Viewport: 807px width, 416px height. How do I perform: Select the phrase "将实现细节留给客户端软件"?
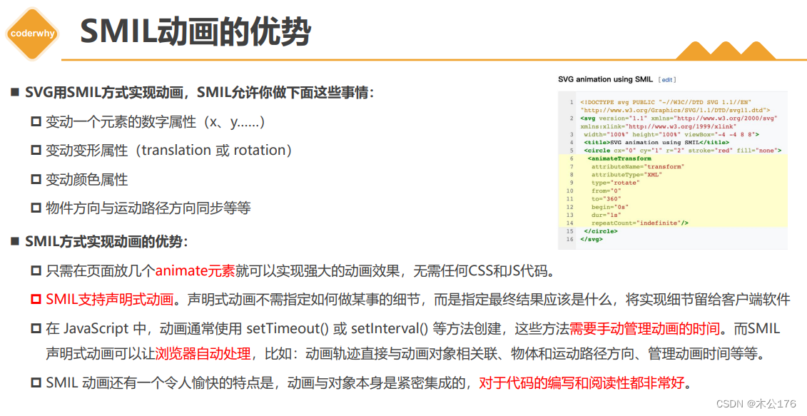click(708, 300)
